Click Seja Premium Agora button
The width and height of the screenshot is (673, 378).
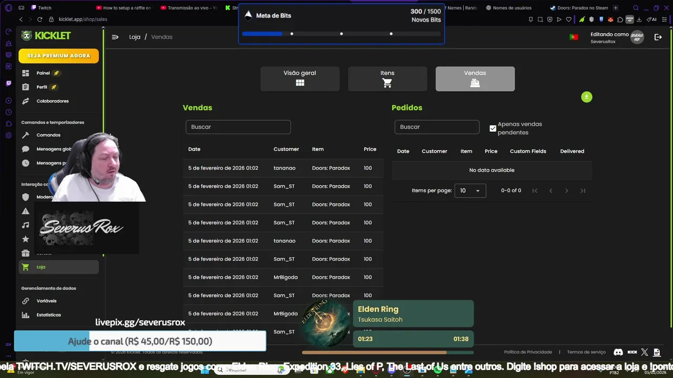click(58, 56)
